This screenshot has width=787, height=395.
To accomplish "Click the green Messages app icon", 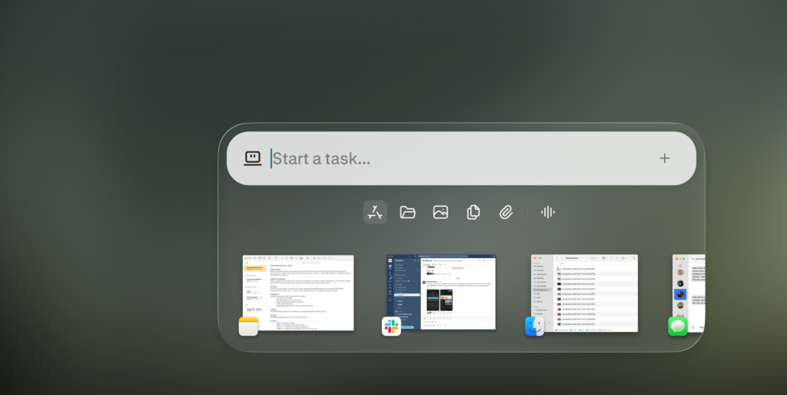I will (x=678, y=327).
